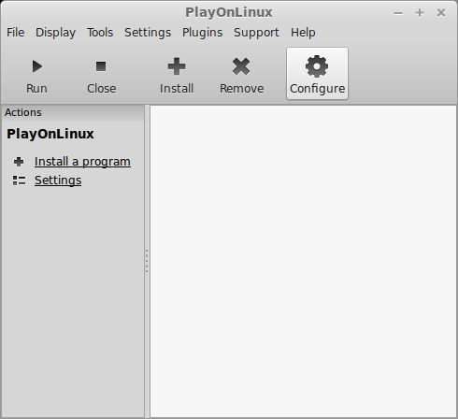Click plus icon beside Install a program
The height and width of the screenshot is (419, 458).
pos(19,162)
